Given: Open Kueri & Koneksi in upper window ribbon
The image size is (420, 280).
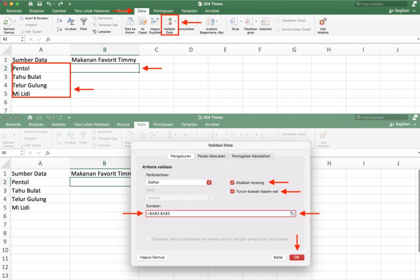Looking at the screenshot, I should [x=34, y=18].
